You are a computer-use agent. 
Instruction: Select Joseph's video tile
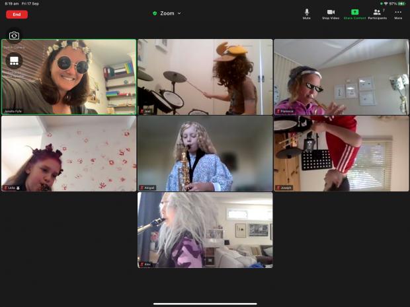(341, 154)
